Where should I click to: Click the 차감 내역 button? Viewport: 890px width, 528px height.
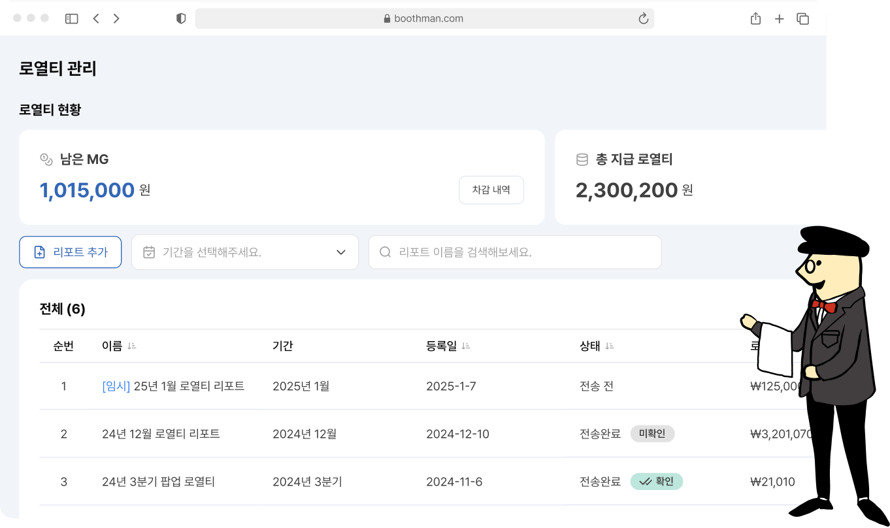pyautogui.click(x=491, y=190)
